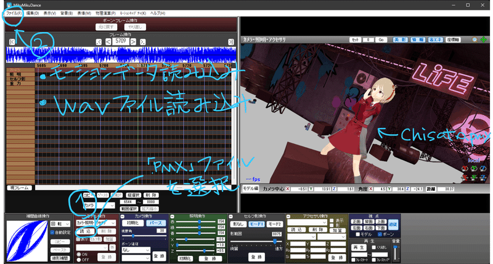Jump to the last frame icon
The width and height of the screenshot is (493, 264).
[230, 42]
